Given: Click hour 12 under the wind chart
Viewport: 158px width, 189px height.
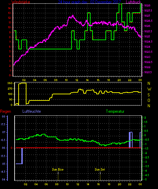Looking at the screenshot, I should click(77, 80).
